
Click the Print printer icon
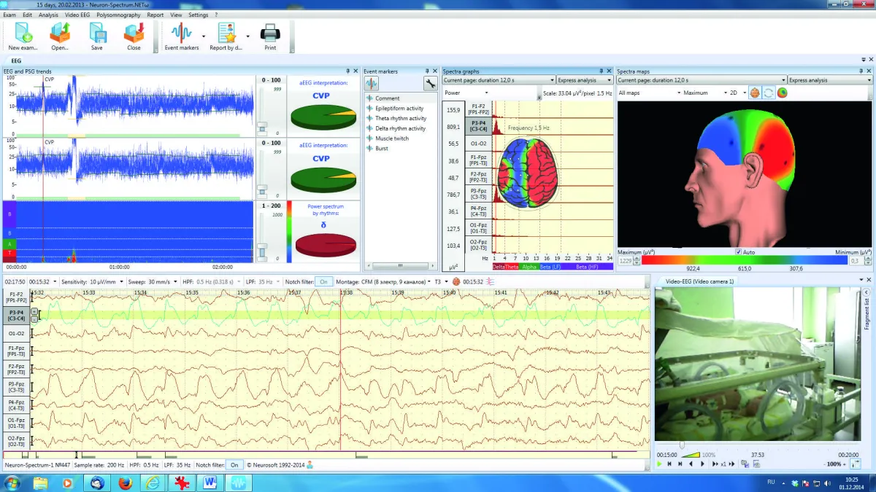pos(270,34)
